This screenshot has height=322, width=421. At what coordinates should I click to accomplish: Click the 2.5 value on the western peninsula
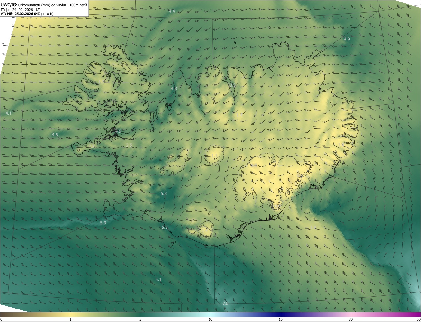[x=129, y=145]
